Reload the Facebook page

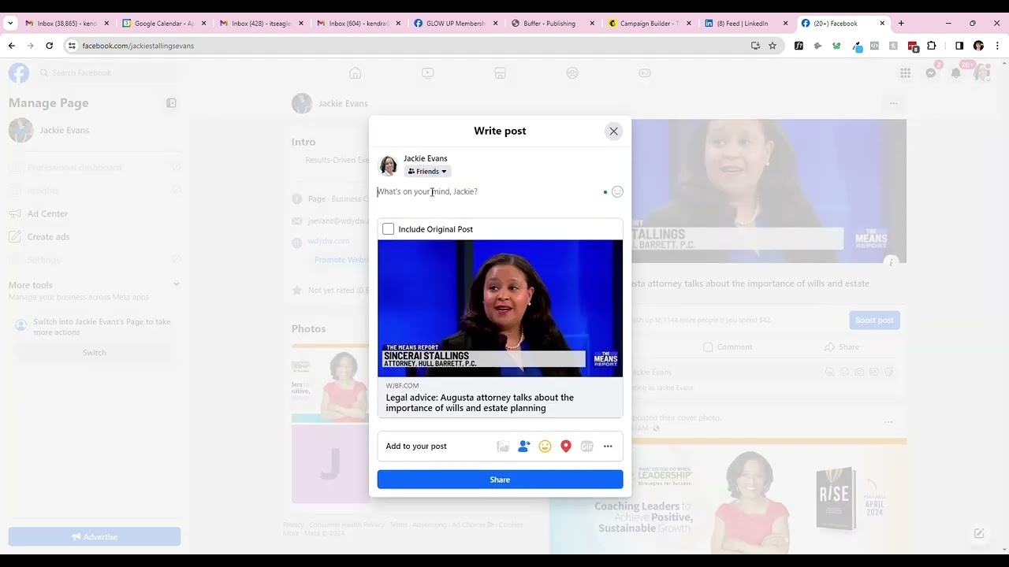49,46
